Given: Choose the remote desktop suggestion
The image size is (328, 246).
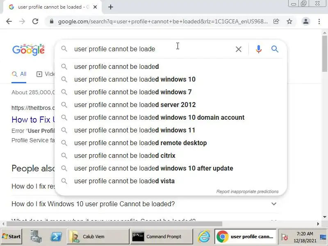Looking at the screenshot, I should click(140, 143).
